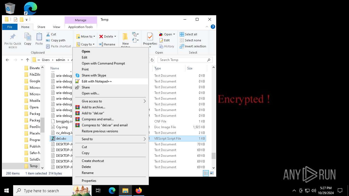This screenshot has width=349, height=196.
Task: Choose Add to "del.rar"
Action: (x=110, y=113)
